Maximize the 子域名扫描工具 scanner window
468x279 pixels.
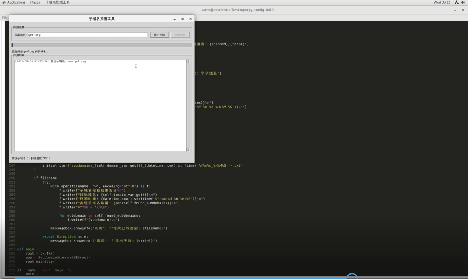point(183,19)
